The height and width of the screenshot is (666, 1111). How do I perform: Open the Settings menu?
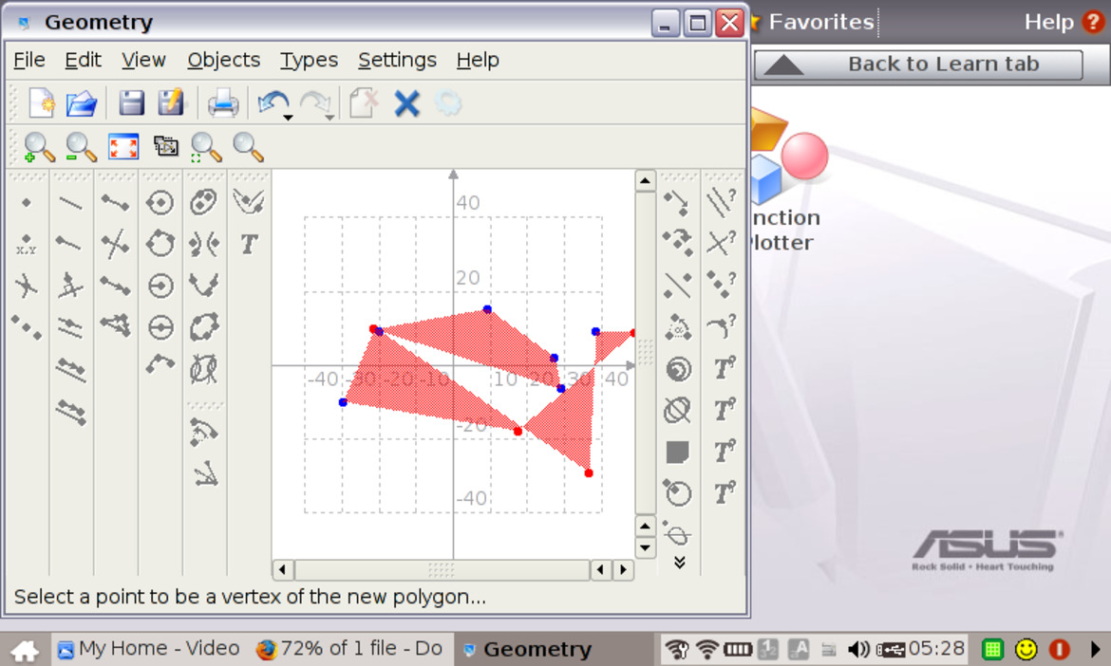click(397, 60)
